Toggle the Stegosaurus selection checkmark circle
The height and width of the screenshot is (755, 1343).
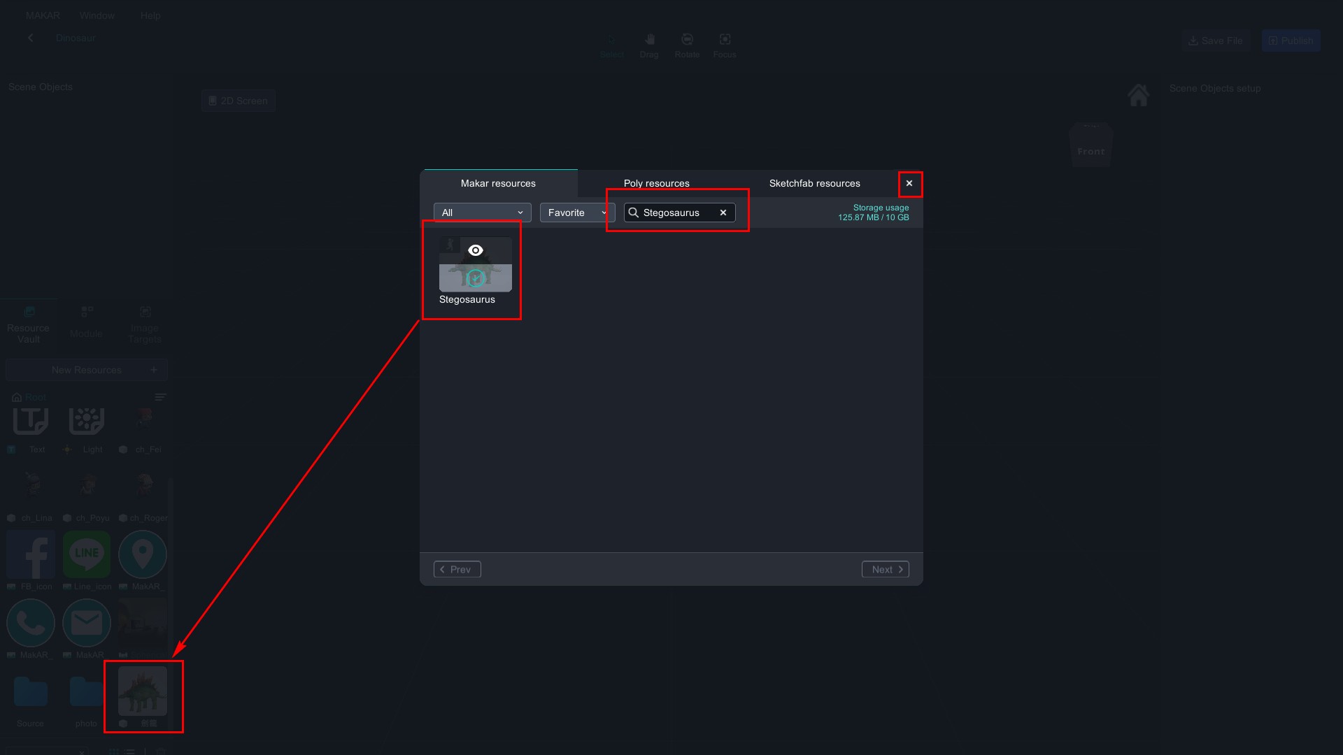click(476, 278)
